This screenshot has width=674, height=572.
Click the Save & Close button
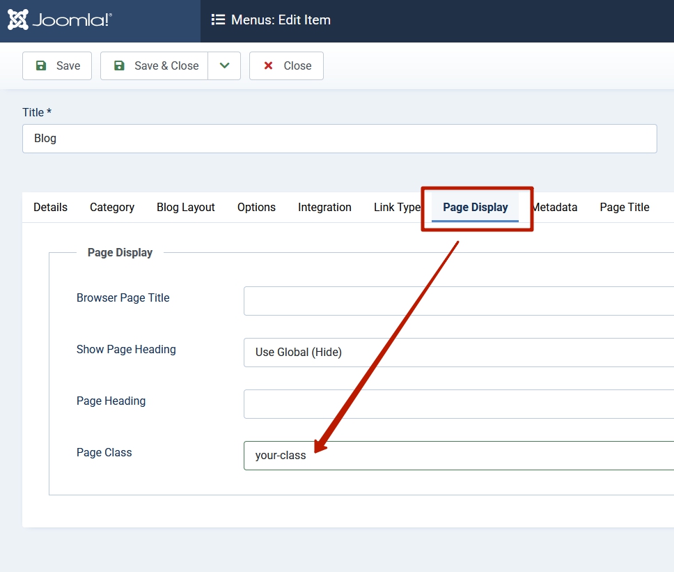pyautogui.click(x=155, y=65)
